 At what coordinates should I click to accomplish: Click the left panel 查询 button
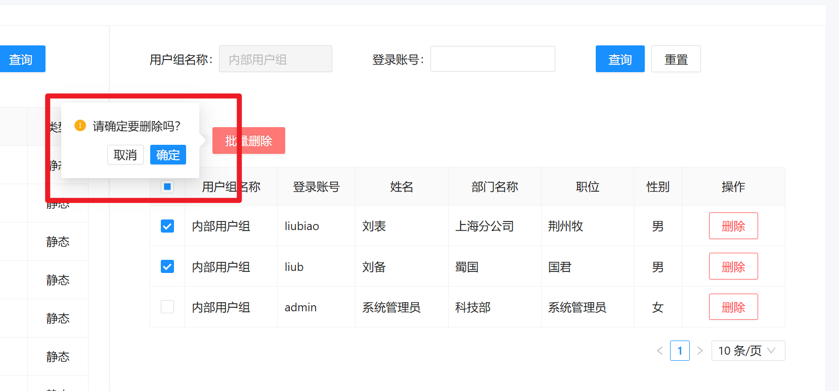(x=21, y=59)
